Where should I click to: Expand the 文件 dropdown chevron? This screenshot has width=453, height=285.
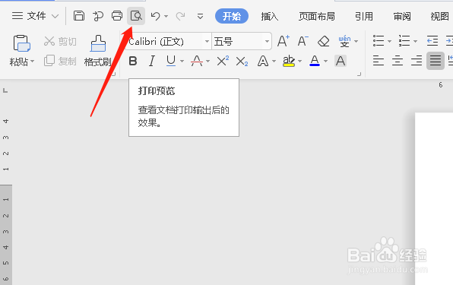coord(55,17)
